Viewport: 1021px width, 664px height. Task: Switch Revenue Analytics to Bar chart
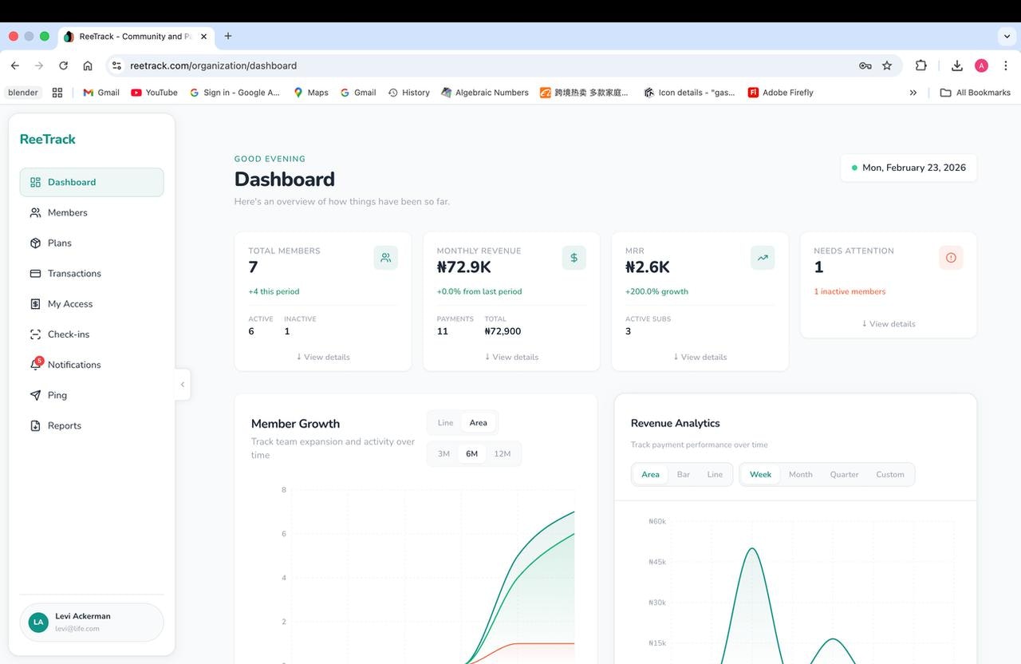point(683,473)
